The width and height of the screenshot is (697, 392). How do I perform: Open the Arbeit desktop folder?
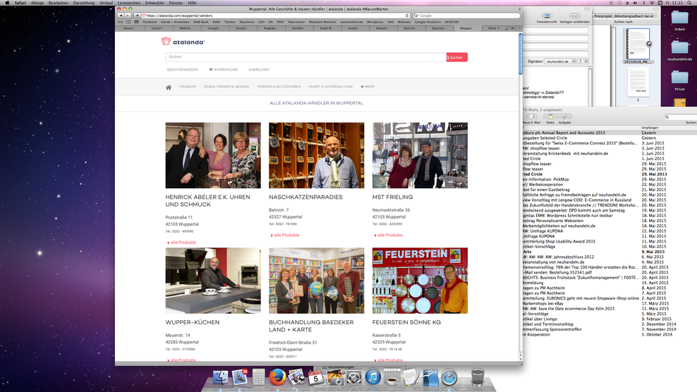pos(679,20)
